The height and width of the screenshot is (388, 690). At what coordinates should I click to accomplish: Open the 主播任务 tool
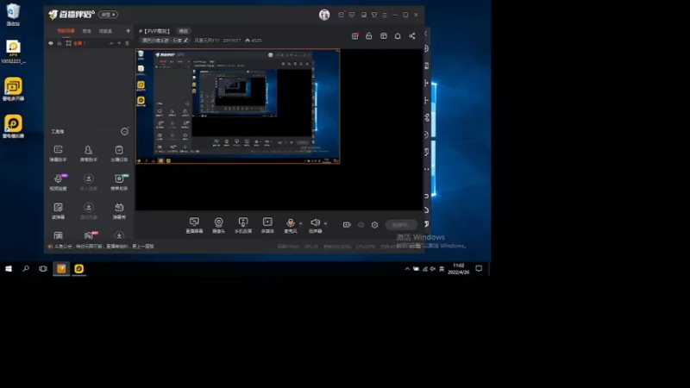(119, 153)
